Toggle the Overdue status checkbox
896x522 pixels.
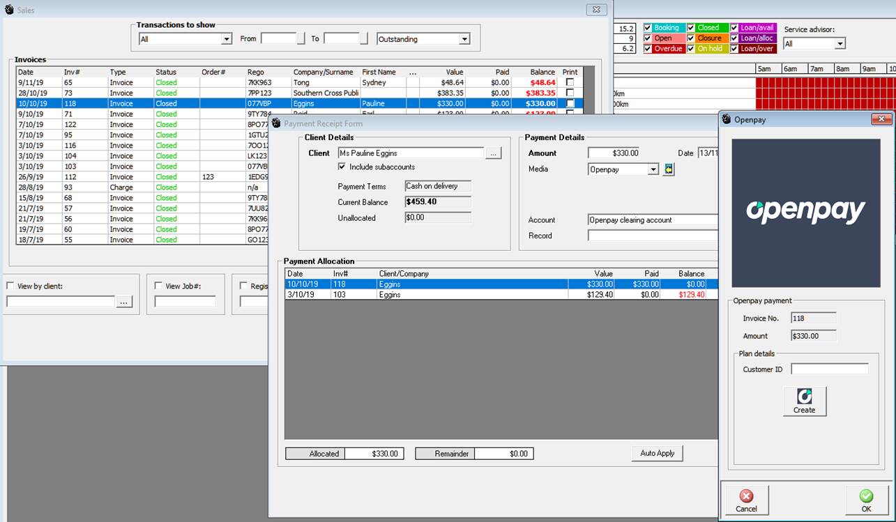tap(648, 49)
